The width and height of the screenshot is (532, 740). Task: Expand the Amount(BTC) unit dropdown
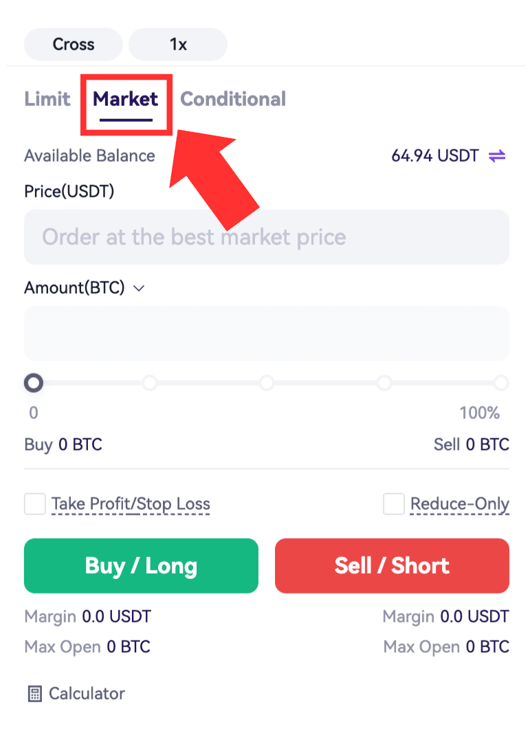139,288
